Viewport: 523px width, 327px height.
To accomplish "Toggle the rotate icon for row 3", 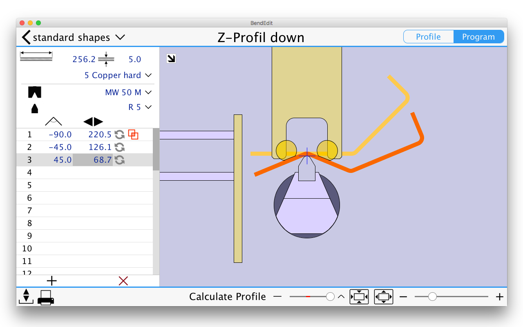I will click(119, 160).
